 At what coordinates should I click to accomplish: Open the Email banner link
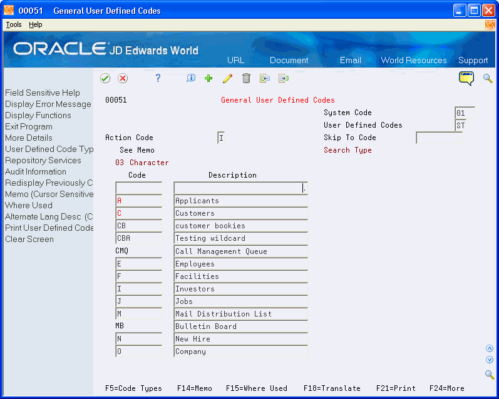pyautogui.click(x=351, y=60)
